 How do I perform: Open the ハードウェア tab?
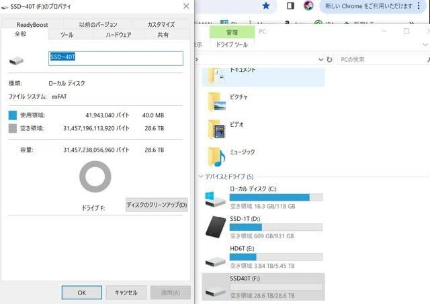[x=118, y=35]
